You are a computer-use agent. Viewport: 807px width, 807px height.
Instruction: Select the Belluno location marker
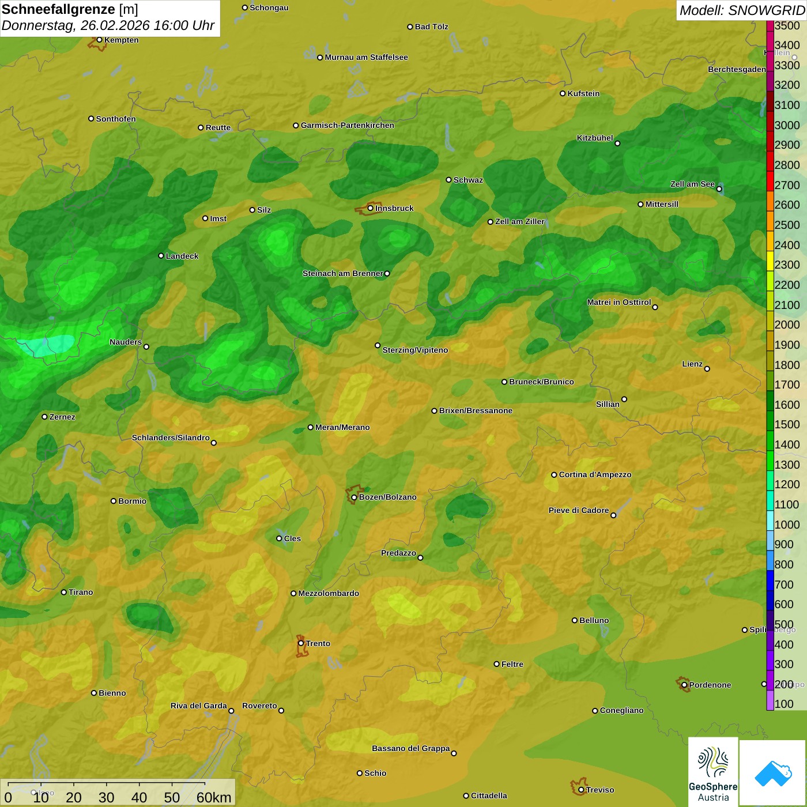(575, 620)
